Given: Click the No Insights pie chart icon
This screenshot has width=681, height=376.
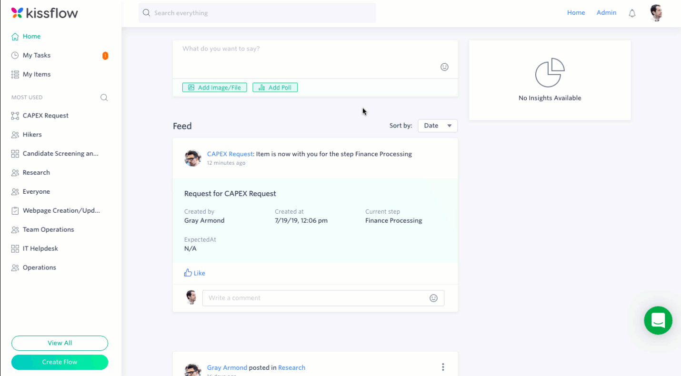Looking at the screenshot, I should 550,73.
